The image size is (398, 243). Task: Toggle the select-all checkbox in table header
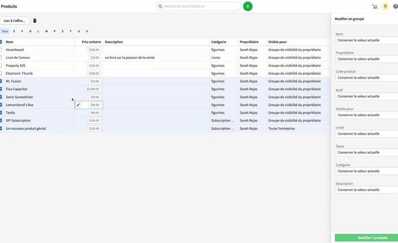(1, 42)
